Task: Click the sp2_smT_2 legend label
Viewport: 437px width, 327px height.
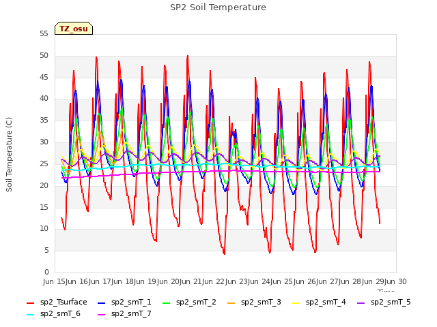Action: (x=196, y=302)
